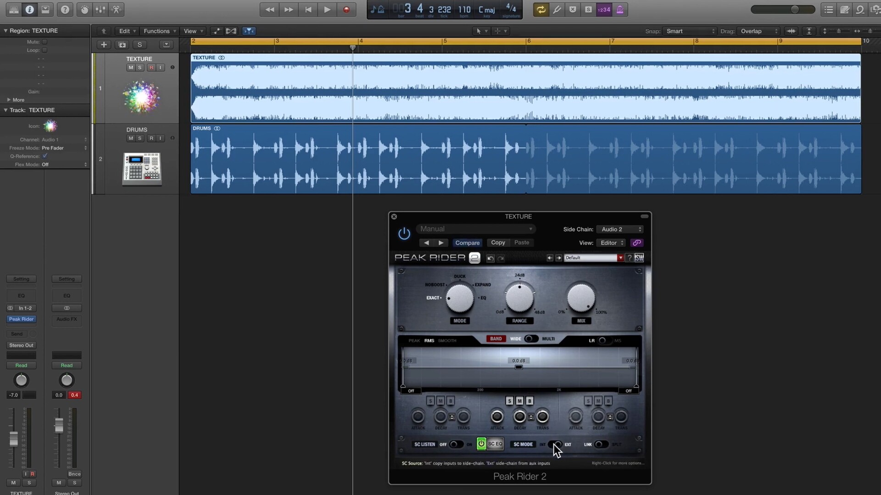Solo the DRUMS track
This screenshot has height=495, width=881.
140,138
